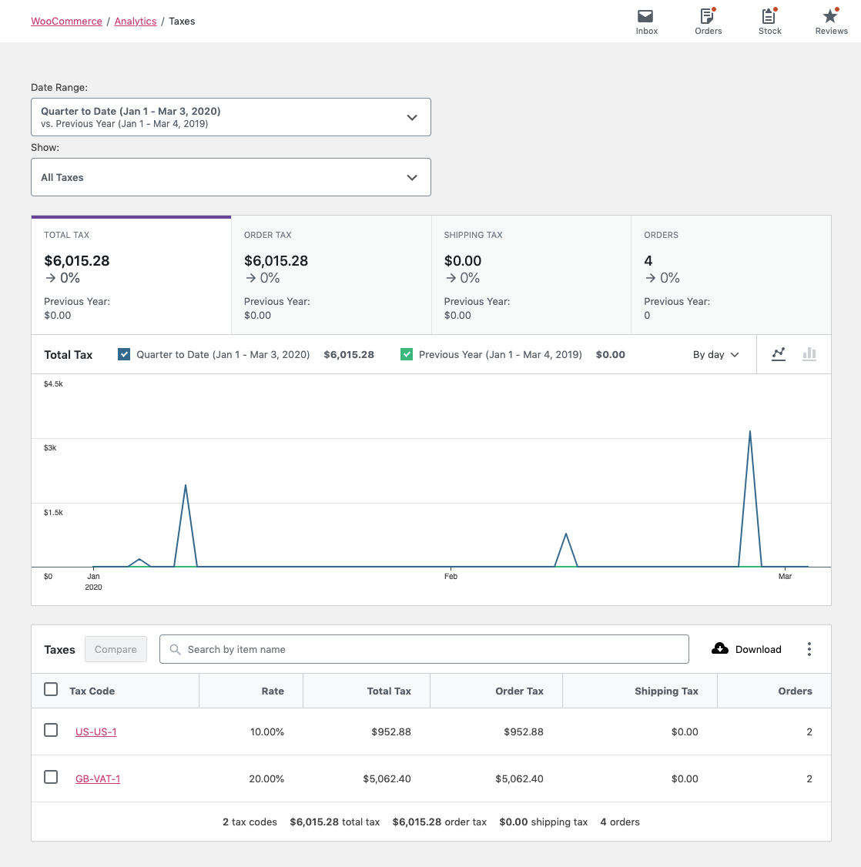Open the Orders panel icon
861x867 pixels.
tap(707, 16)
